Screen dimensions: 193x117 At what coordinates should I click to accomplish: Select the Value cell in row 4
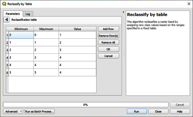(78, 57)
